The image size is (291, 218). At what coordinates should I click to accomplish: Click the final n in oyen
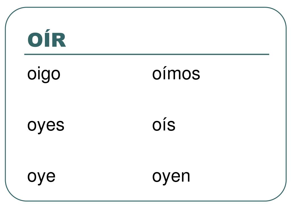186,177
